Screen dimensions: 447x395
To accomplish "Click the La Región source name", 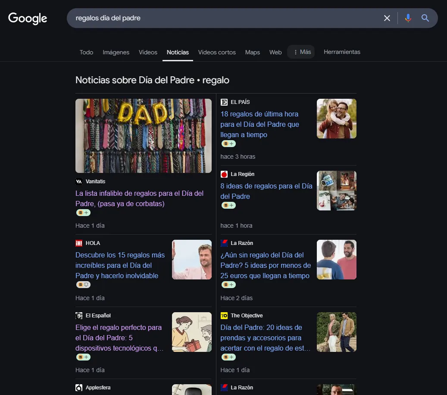I will (243, 174).
